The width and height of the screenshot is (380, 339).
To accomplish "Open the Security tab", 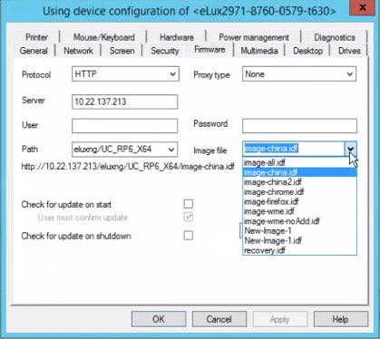I will pos(165,51).
